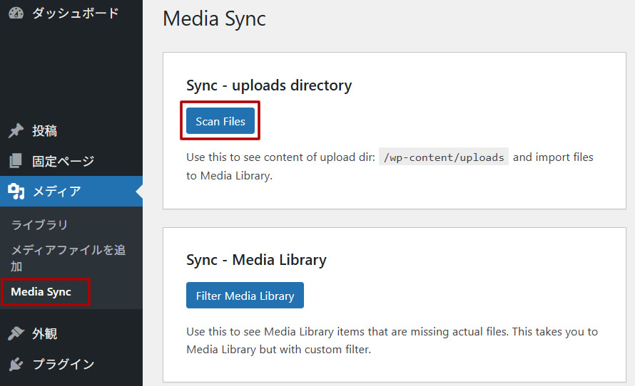Click the Sync - Media Library heading
635x386 pixels.
tap(256, 259)
